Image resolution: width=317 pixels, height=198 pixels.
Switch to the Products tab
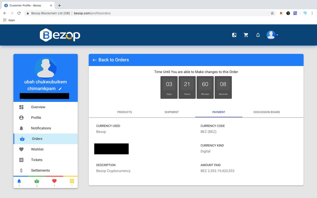pyautogui.click(x=124, y=112)
